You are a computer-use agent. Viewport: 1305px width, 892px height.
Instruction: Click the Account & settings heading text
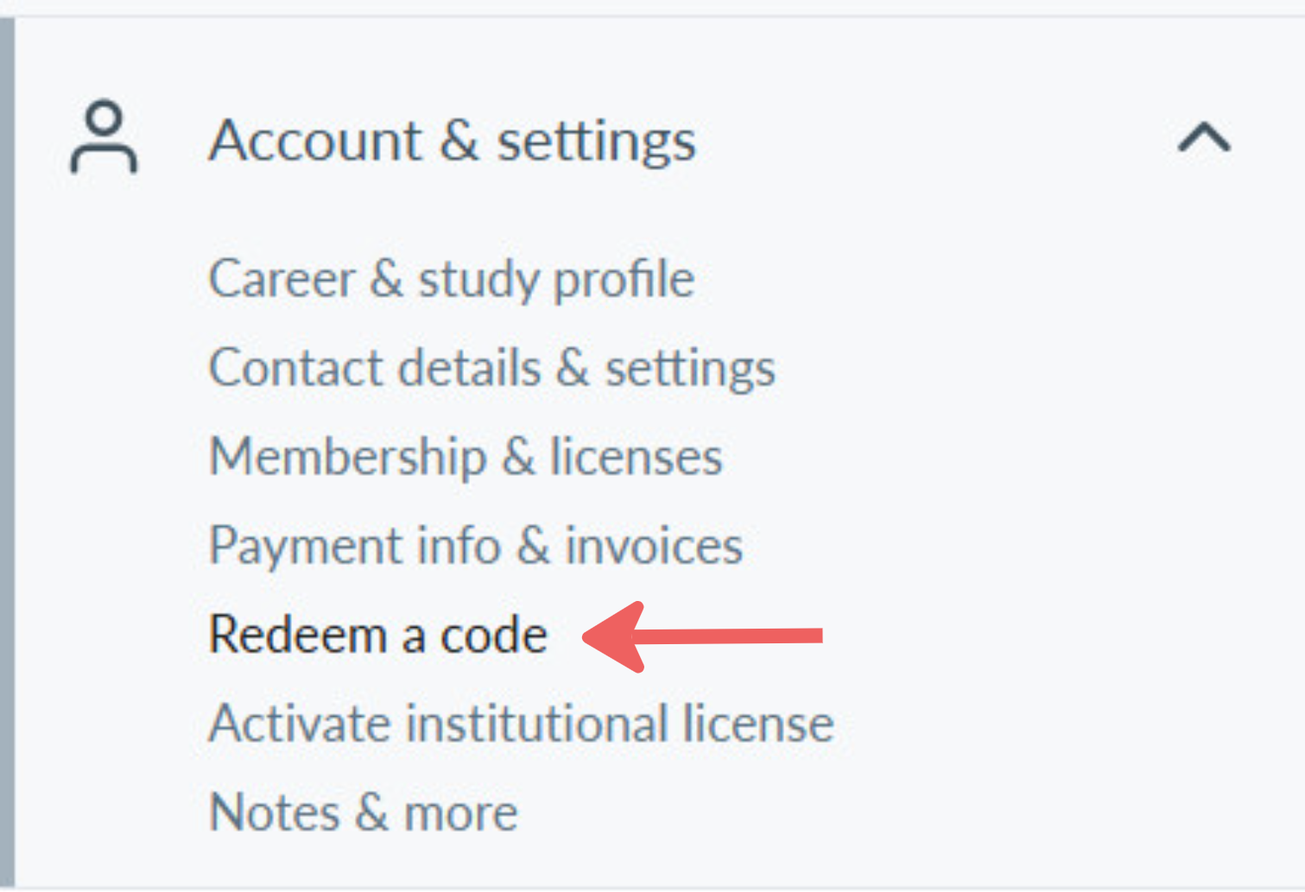click(x=452, y=140)
